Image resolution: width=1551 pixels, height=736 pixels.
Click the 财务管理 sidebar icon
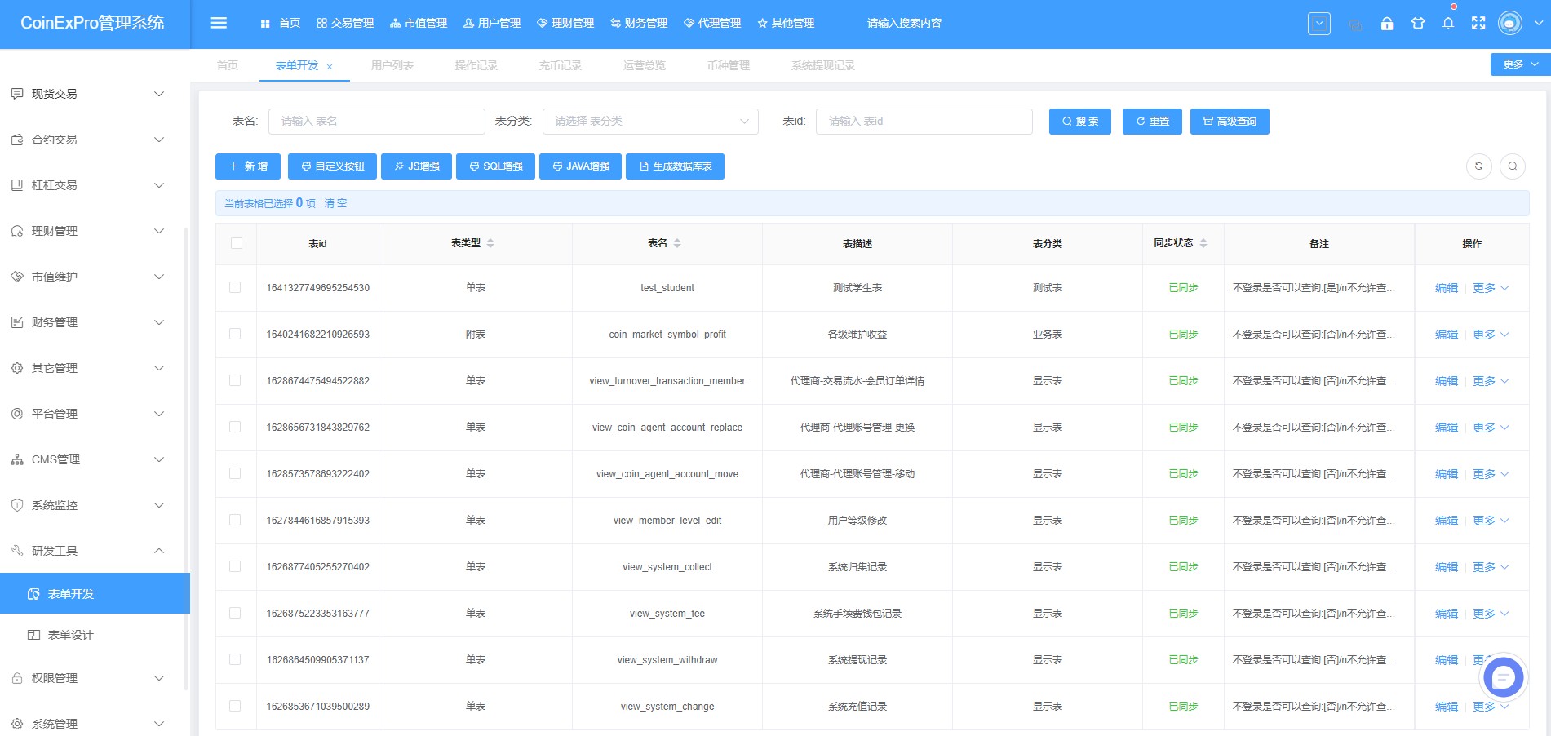pos(17,322)
